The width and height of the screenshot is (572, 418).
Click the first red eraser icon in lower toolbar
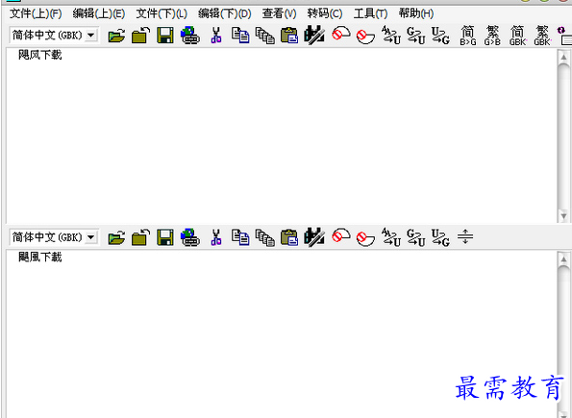click(340, 236)
